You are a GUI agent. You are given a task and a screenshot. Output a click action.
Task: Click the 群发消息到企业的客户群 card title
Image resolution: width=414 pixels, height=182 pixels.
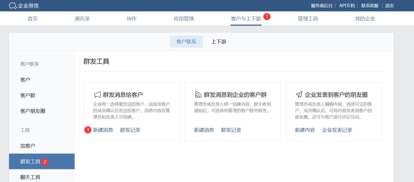point(235,94)
